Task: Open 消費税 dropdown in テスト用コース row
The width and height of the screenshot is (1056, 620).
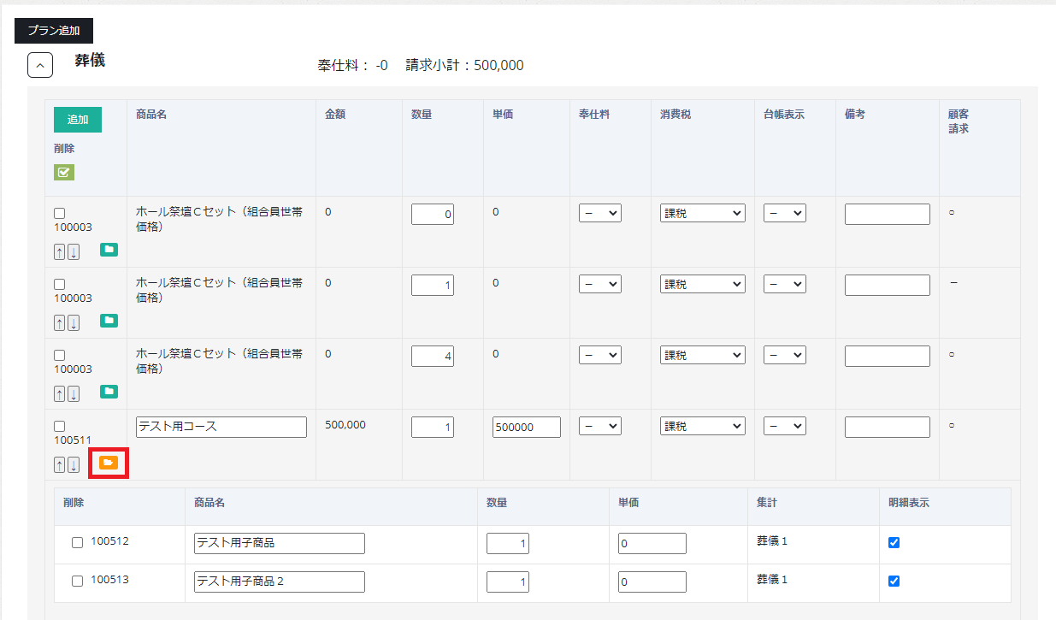Action: (x=702, y=426)
